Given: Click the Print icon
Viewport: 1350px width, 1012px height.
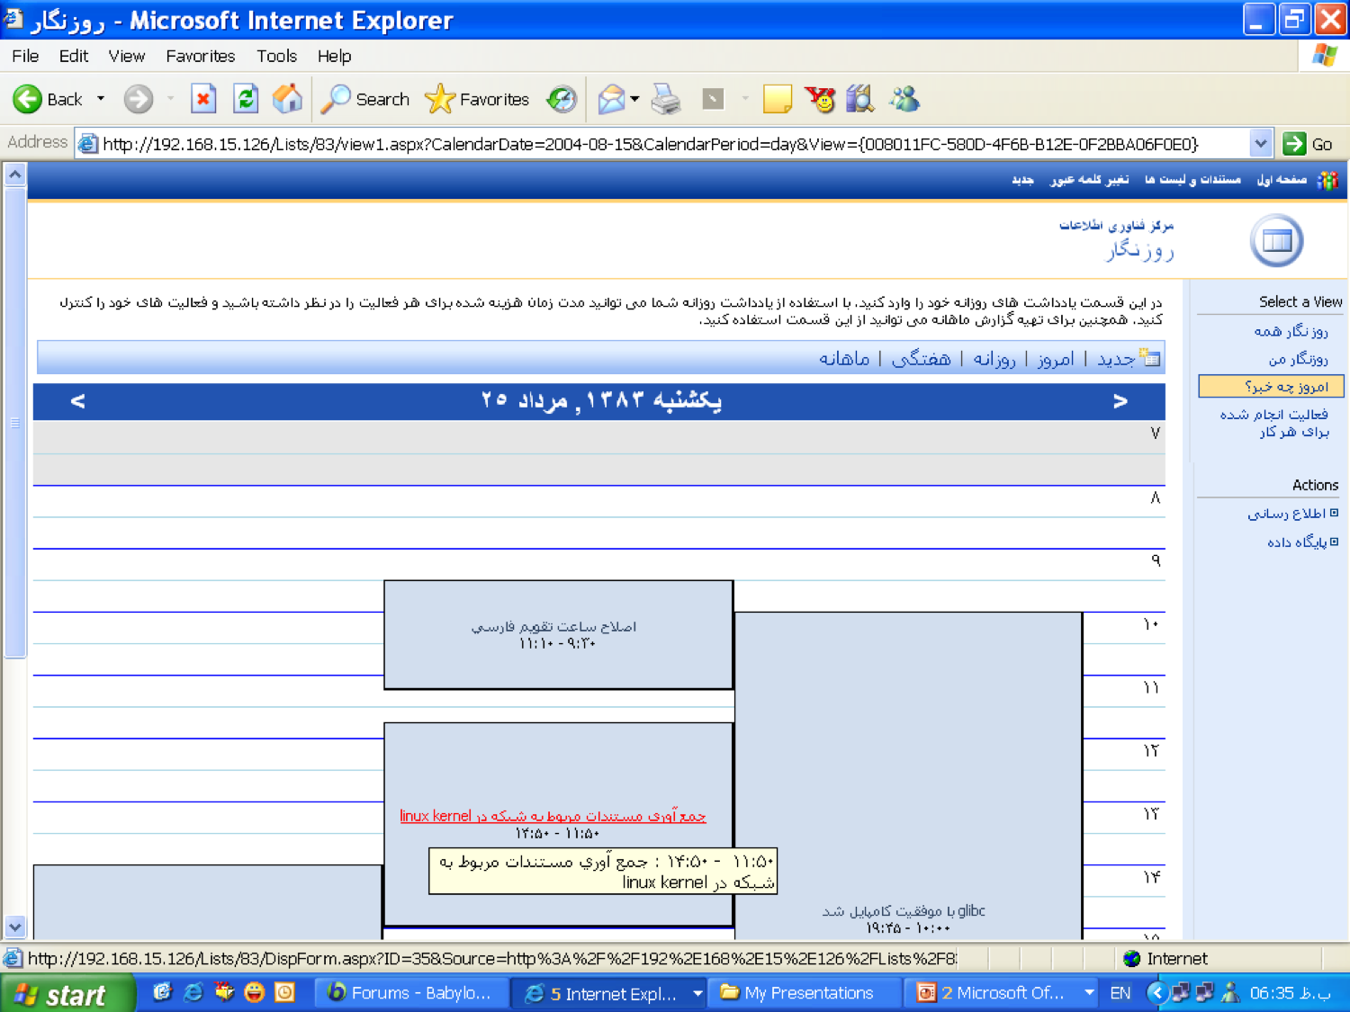Looking at the screenshot, I should [x=666, y=99].
